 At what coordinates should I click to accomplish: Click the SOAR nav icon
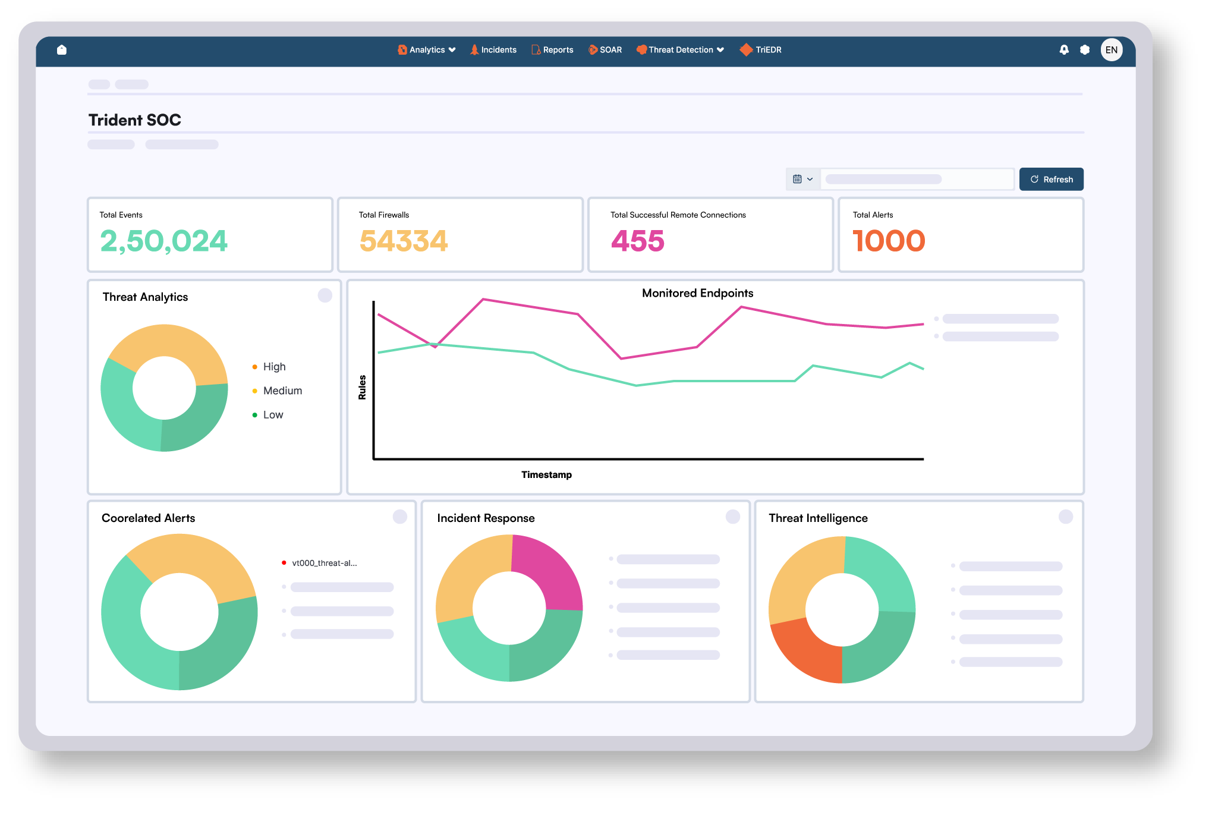tap(593, 50)
